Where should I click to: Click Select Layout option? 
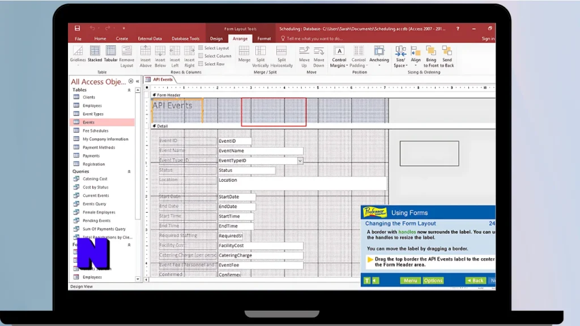pyautogui.click(x=214, y=48)
